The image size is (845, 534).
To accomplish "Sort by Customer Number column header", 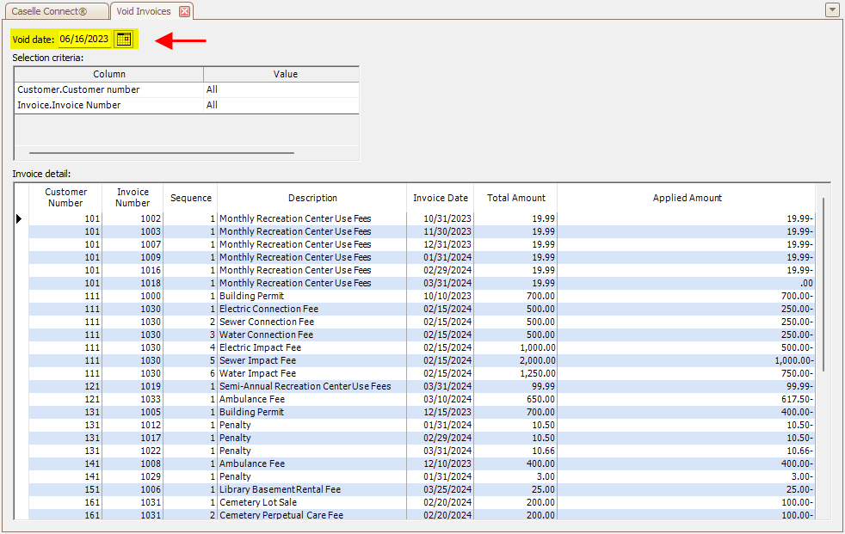I will (x=65, y=198).
